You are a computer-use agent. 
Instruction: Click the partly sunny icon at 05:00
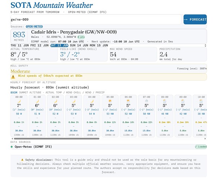(x=110, y=101)
